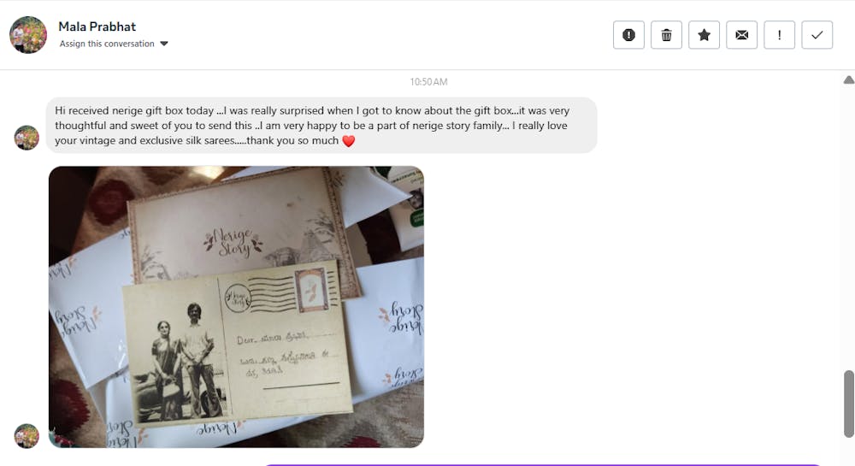Star this conversation as important
The width and height of the screenshot is (855, 466).
704,35
